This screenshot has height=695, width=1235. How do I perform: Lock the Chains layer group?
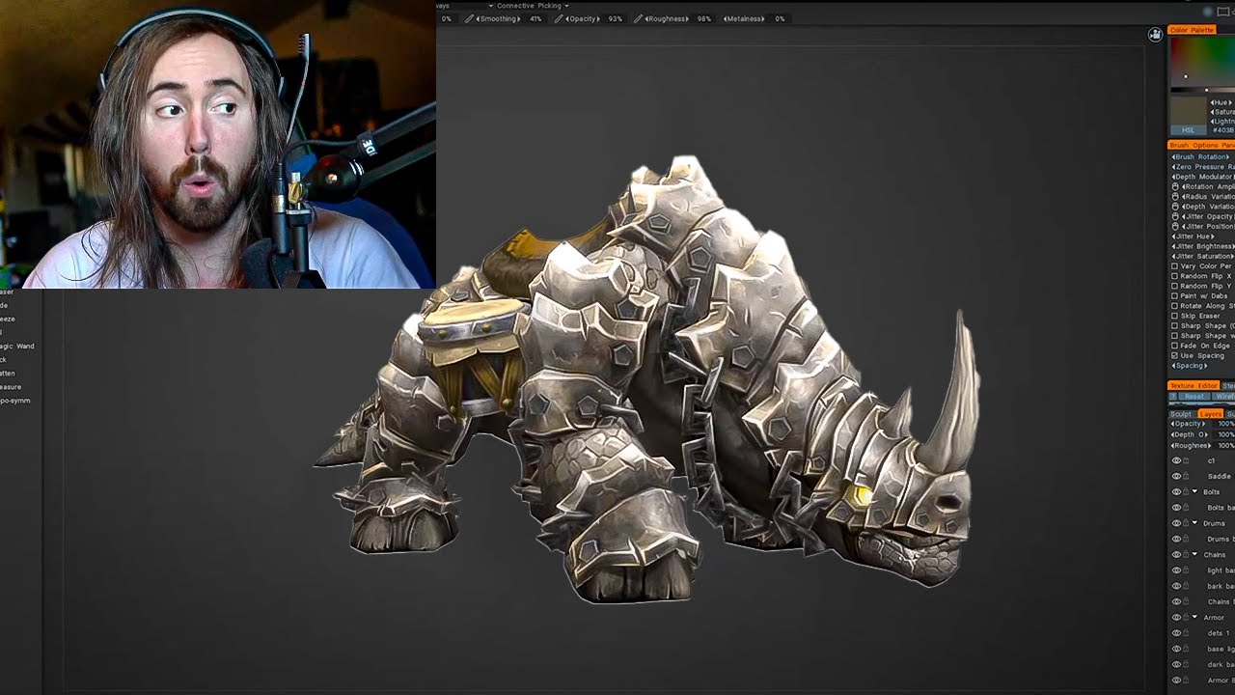click(1186, 555)
